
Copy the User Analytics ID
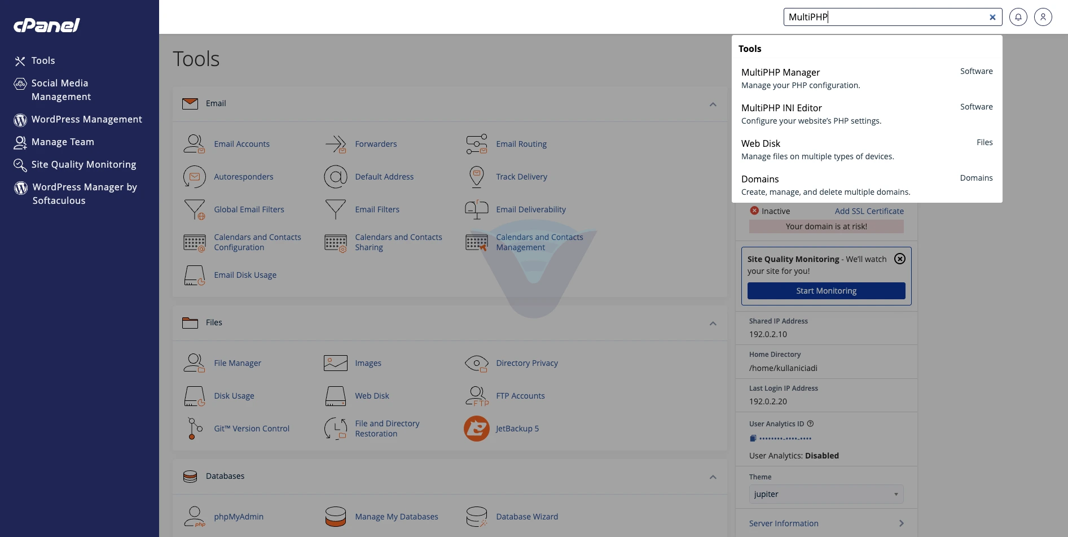click(x=753, y=438)
